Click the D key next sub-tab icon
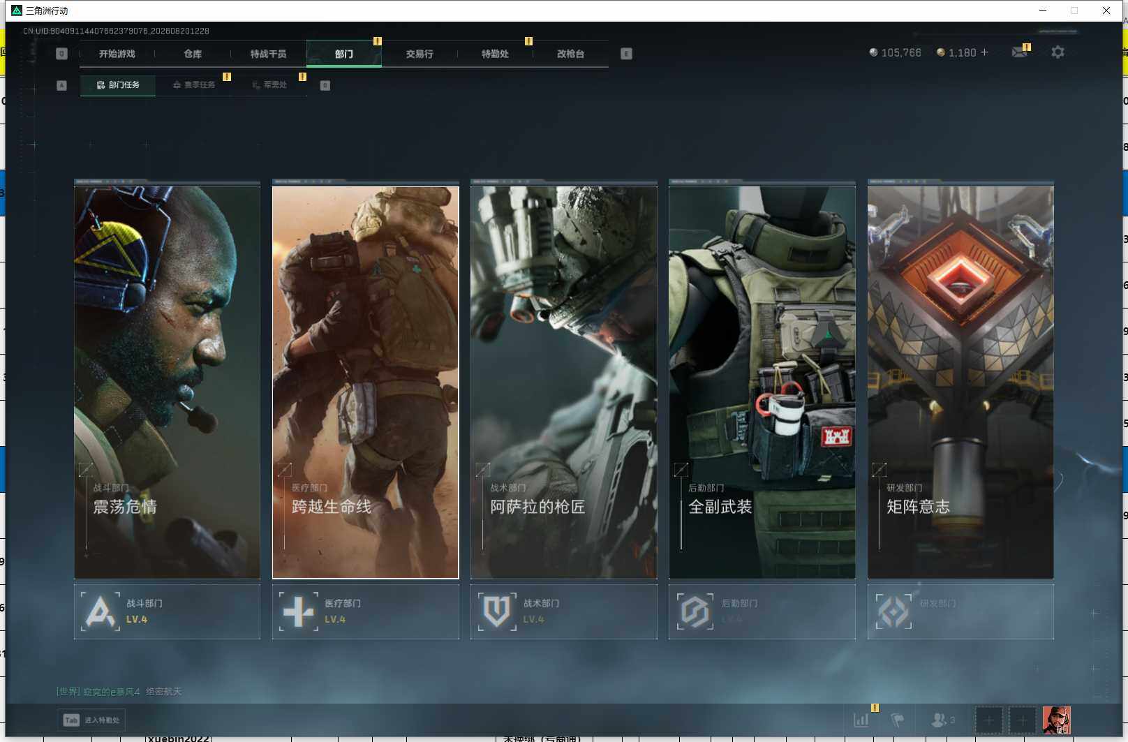This screenshot has width=1128, height=742. click(x=325, y=85)
